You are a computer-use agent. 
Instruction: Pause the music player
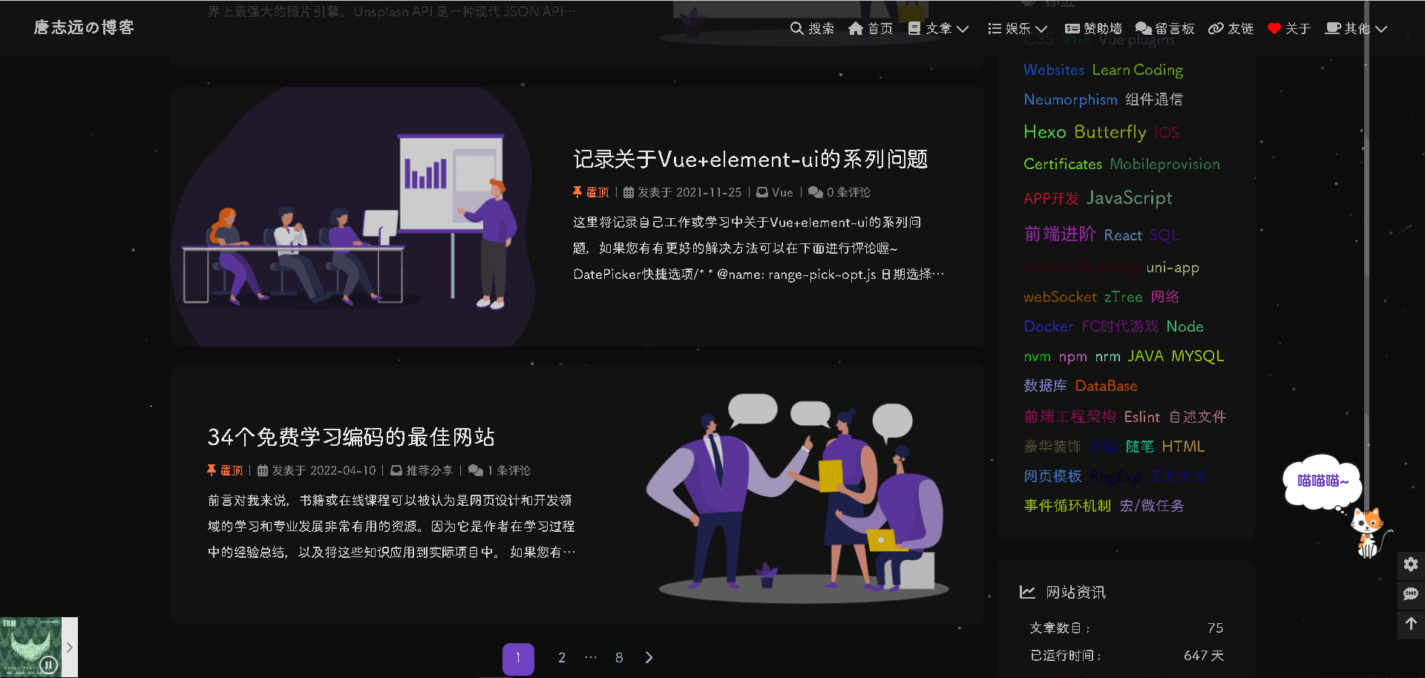tap(48, 664)
